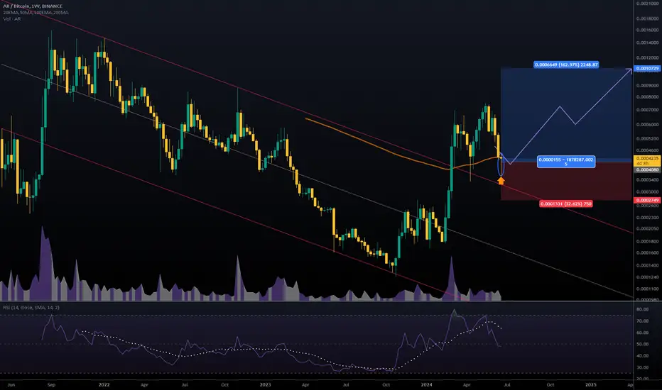Select the 0.0001331 (32.62%) stop loss label
Screen dimensions: 662x390
click(x=565, y=204)
